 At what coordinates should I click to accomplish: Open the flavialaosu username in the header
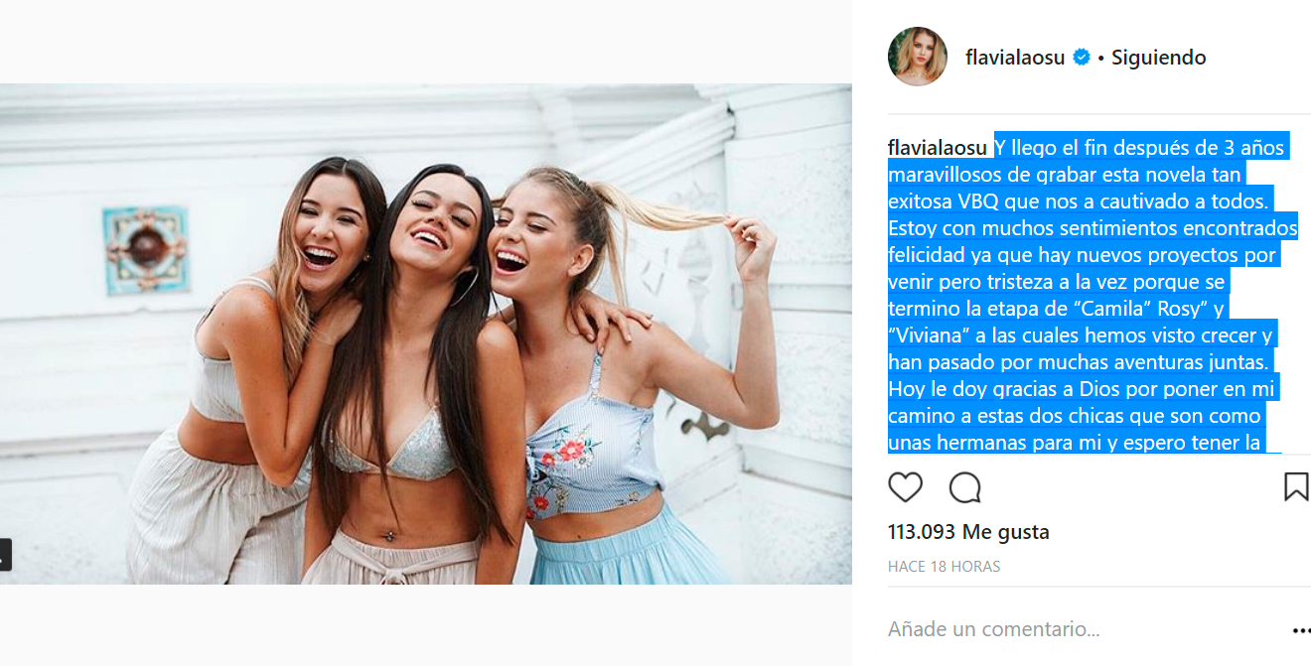(1015, 58)
